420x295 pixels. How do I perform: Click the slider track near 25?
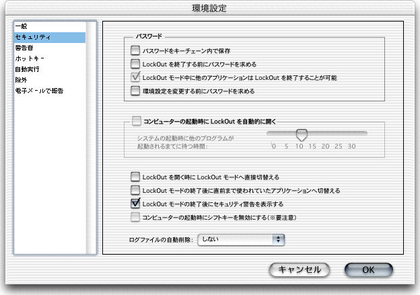click(339, 133)
